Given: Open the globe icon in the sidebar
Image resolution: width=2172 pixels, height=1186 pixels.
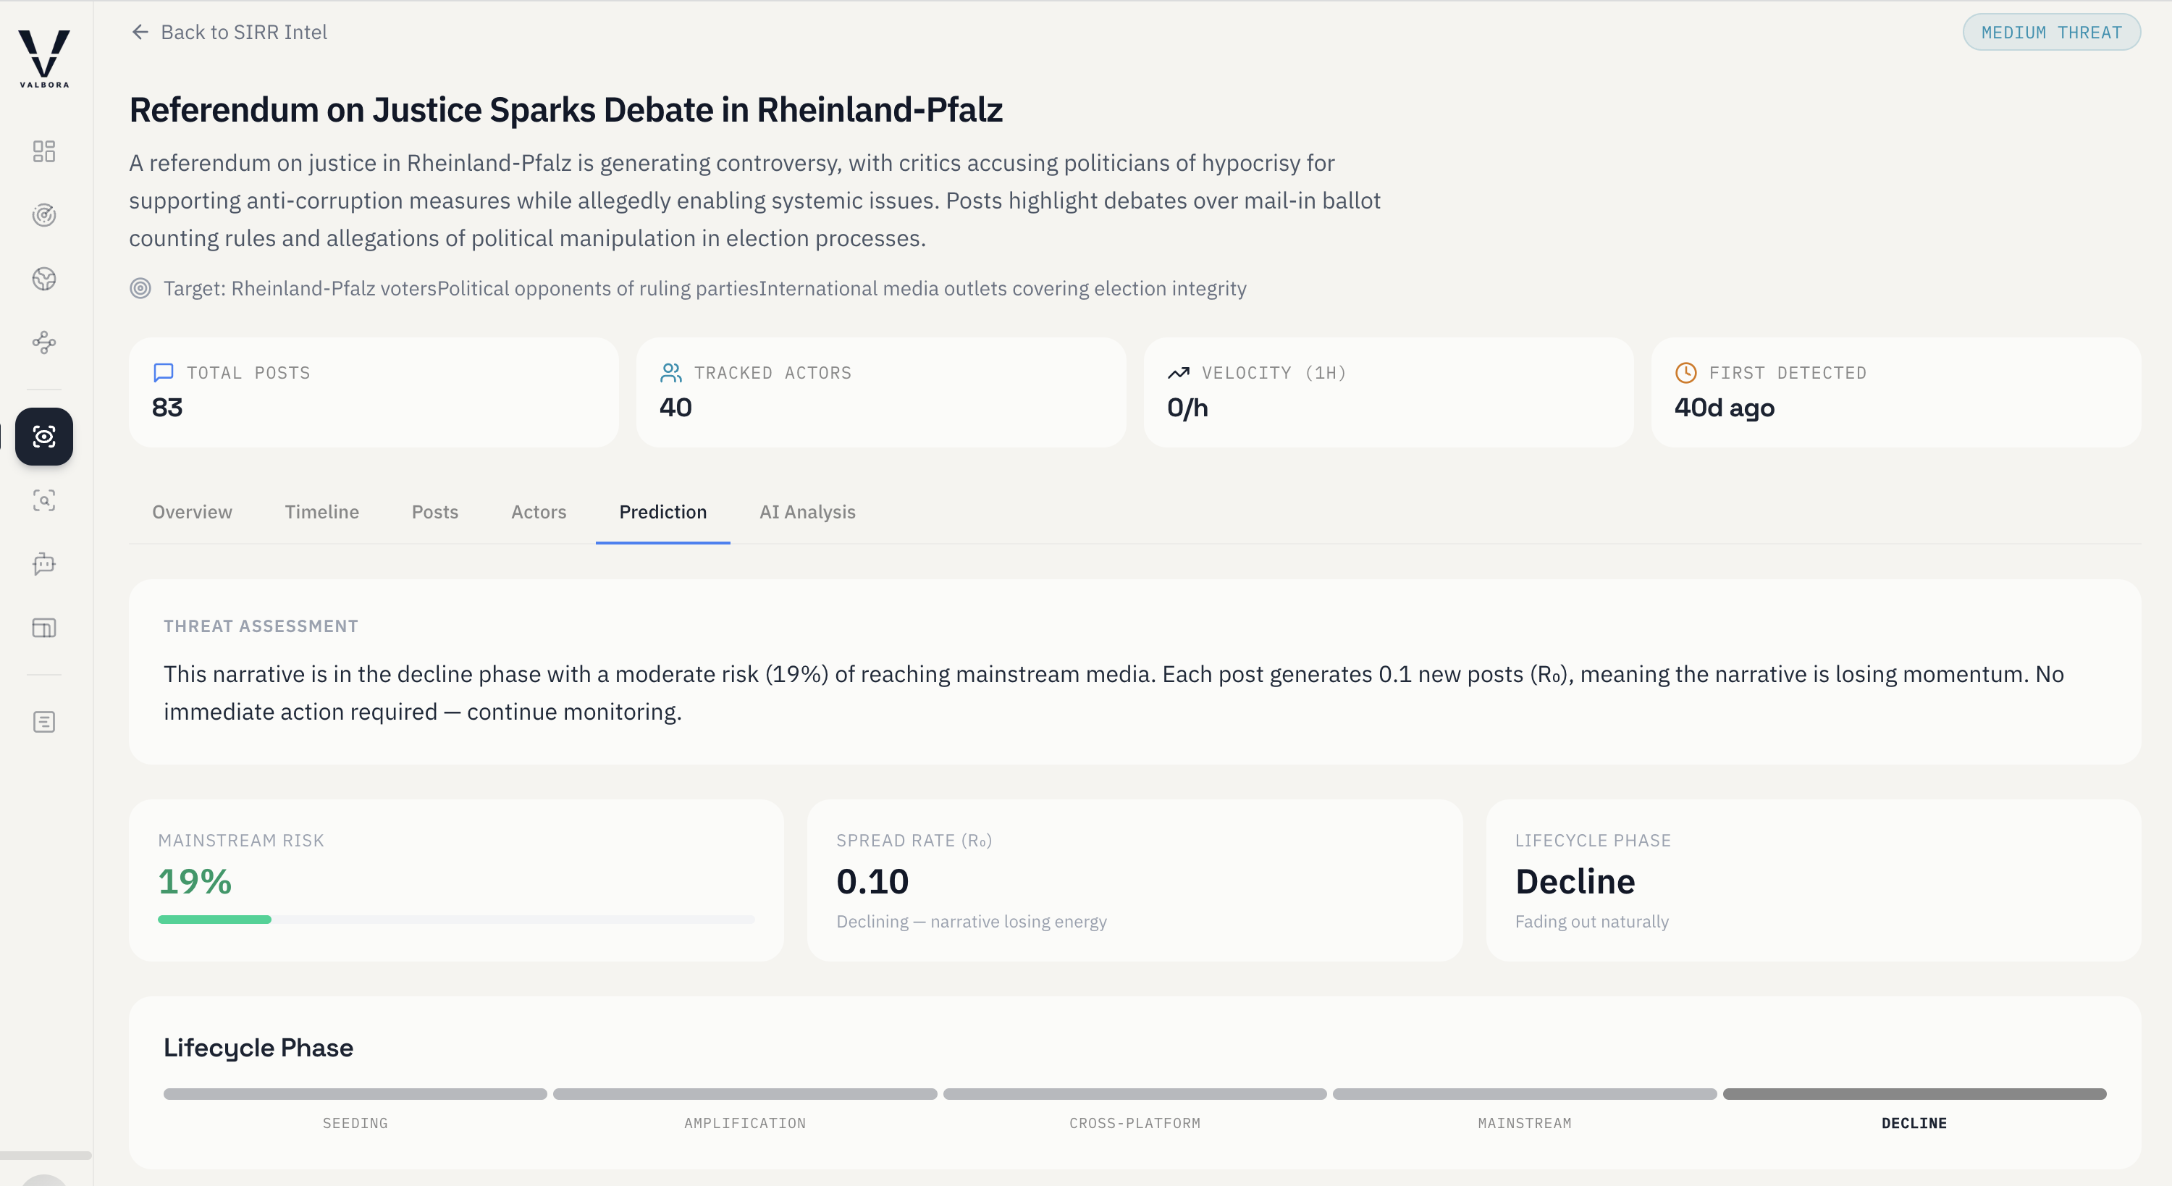Looking at the screenshot, I should pos(44,279).
